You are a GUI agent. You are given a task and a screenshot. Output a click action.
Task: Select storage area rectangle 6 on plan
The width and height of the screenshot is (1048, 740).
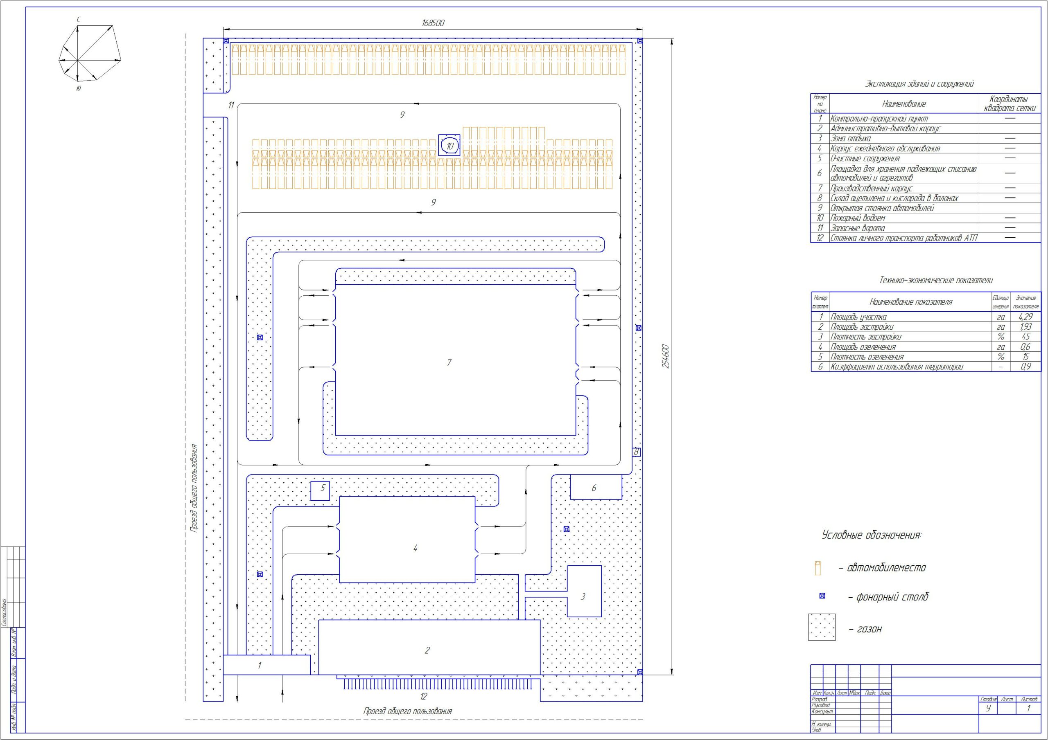click(596, 487)
